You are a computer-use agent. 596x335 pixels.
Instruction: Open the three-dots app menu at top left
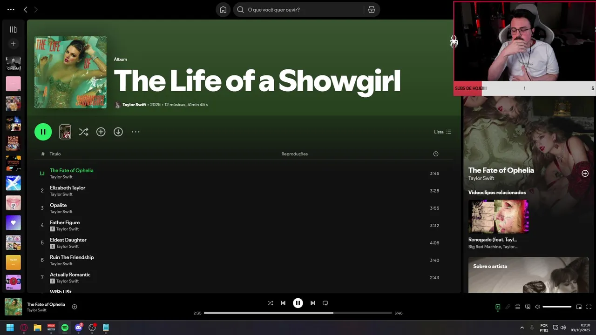[x=11, y=10]
